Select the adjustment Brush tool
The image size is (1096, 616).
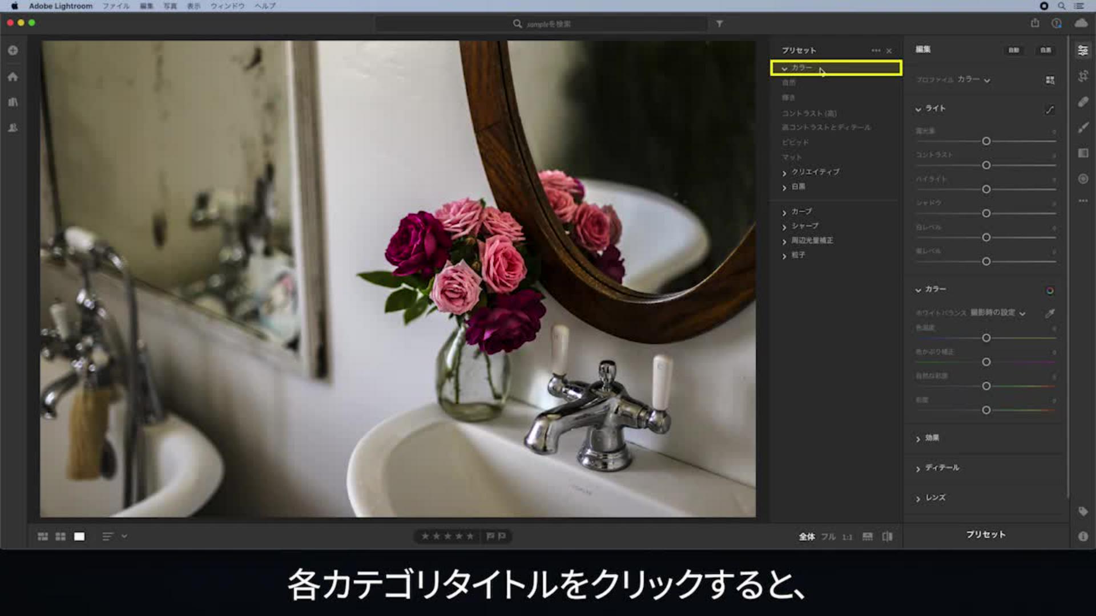pyautogui.click(x=1083, y=128)
